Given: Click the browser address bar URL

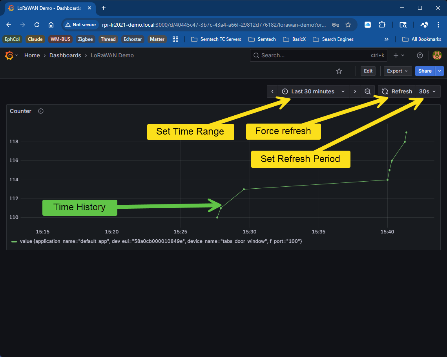Looking at the screenshot, I should (214, 25).
